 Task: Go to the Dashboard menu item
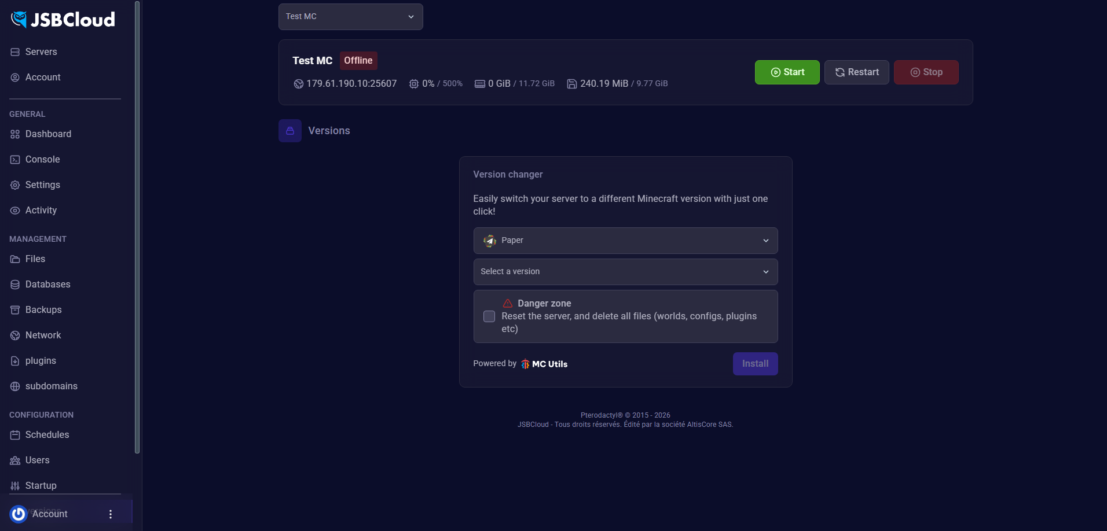pos(48,134)
